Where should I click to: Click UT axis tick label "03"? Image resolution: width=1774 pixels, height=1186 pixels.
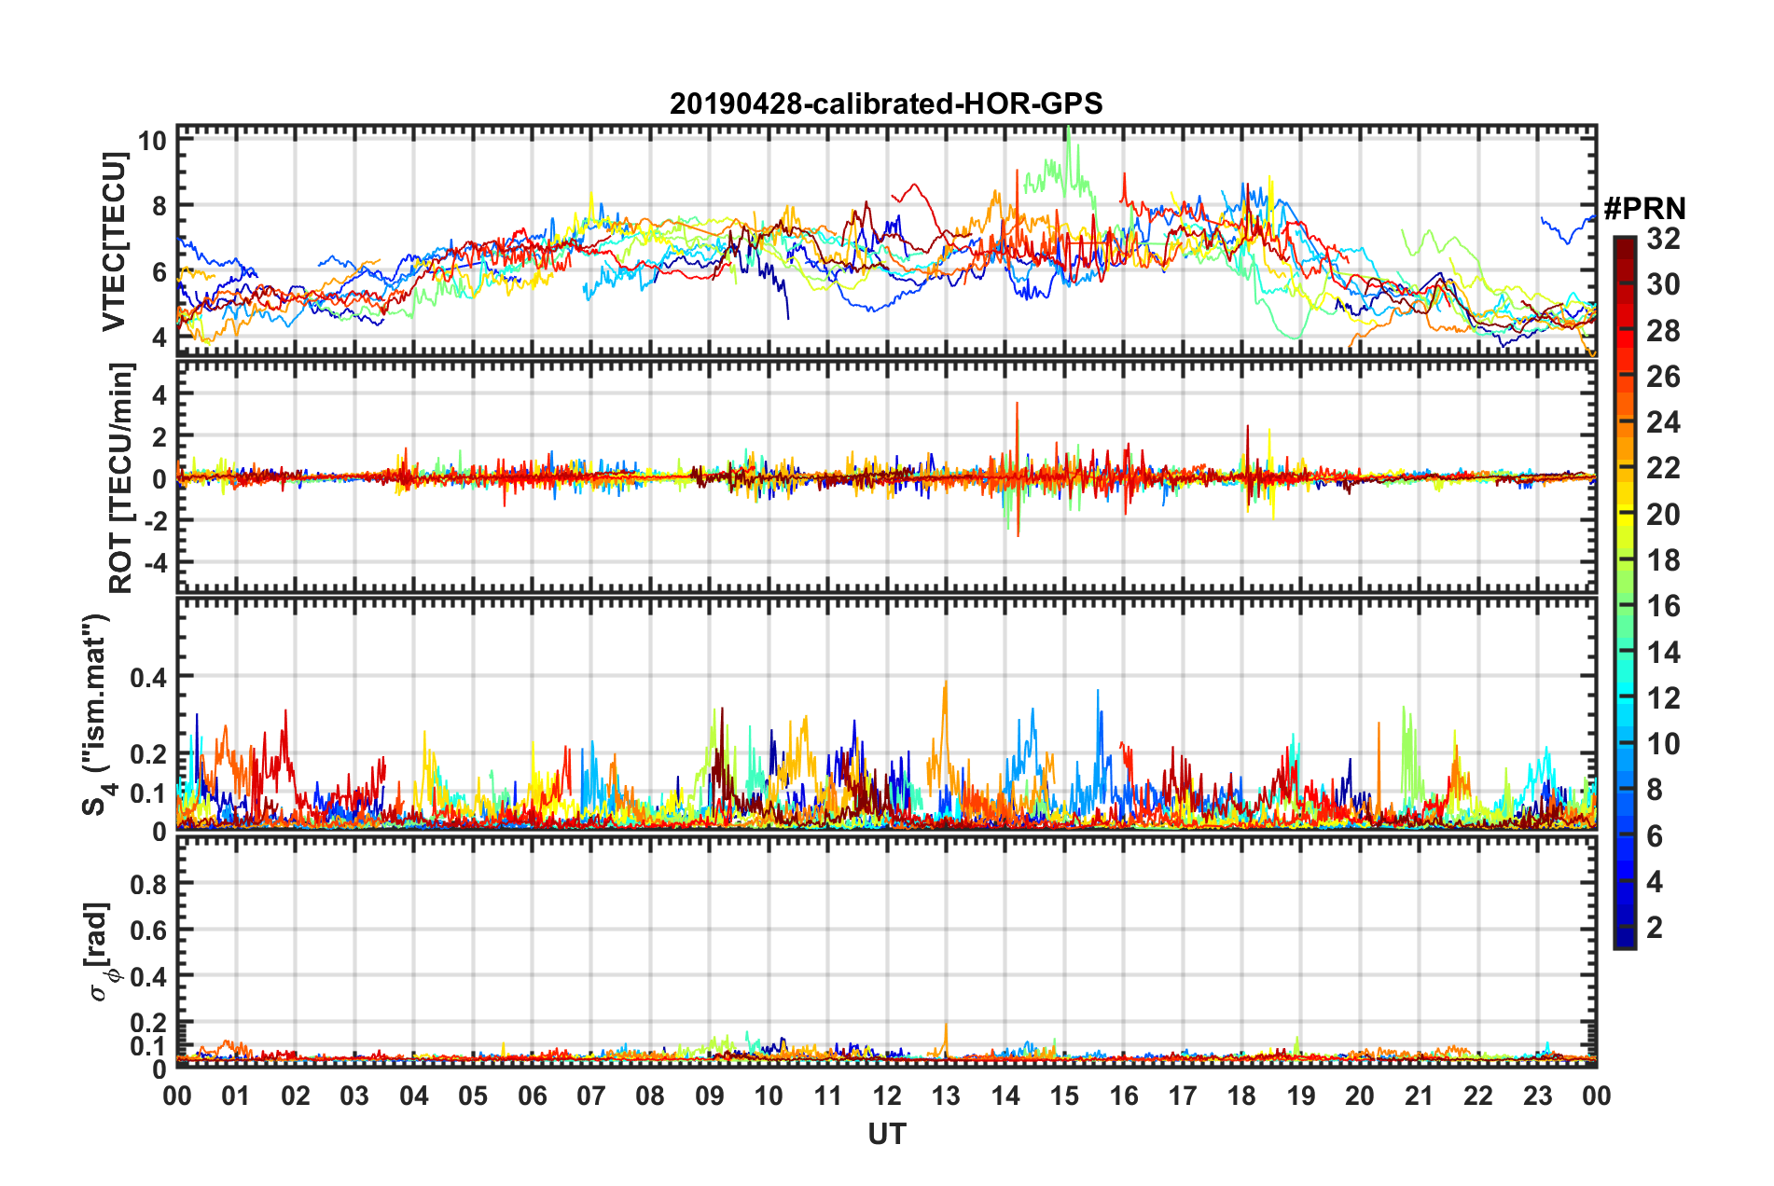click(354, 1096)
